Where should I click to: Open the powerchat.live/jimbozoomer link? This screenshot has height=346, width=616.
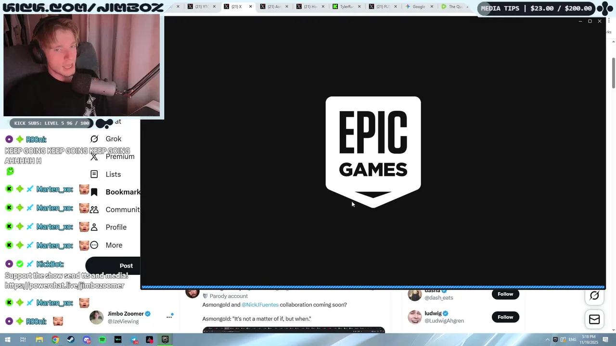(x=64, y=285)
